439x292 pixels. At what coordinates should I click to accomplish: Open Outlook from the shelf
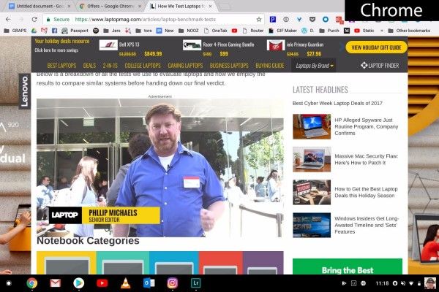[x=149, y=283]
